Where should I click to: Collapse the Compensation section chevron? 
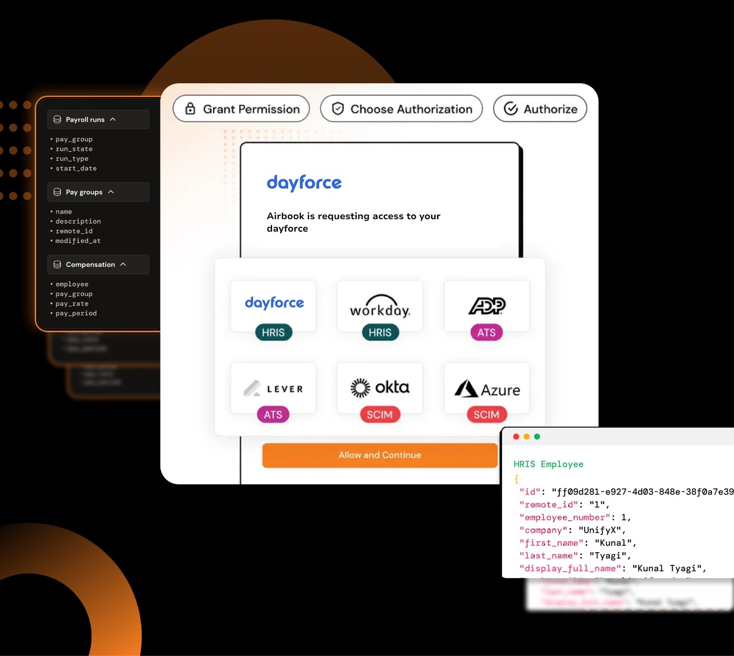[x=123, y=265]
